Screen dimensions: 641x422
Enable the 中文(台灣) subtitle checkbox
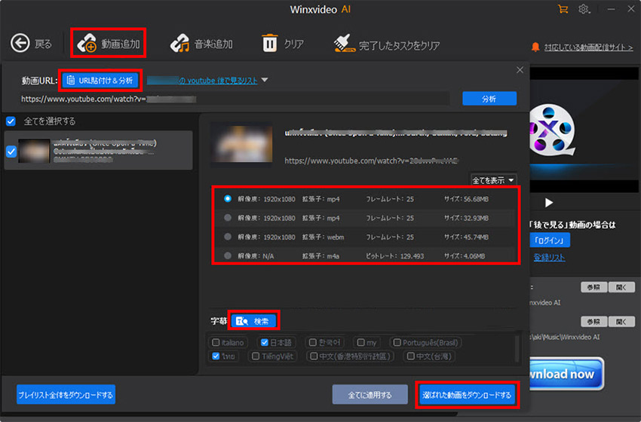point(410,356)
